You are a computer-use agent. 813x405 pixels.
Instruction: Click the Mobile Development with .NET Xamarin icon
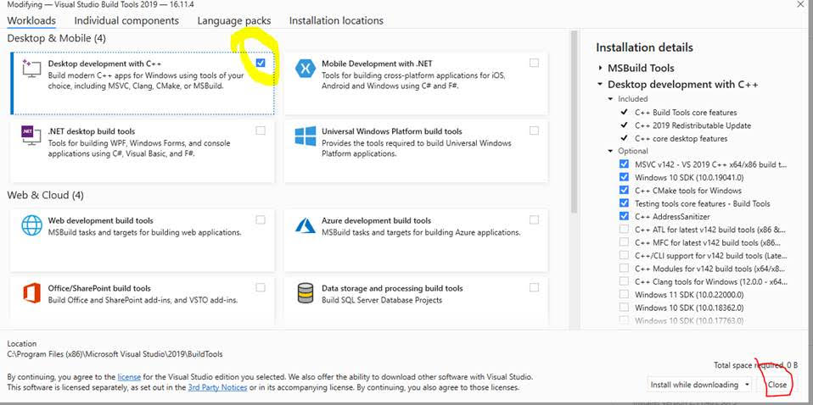[305, 69]
